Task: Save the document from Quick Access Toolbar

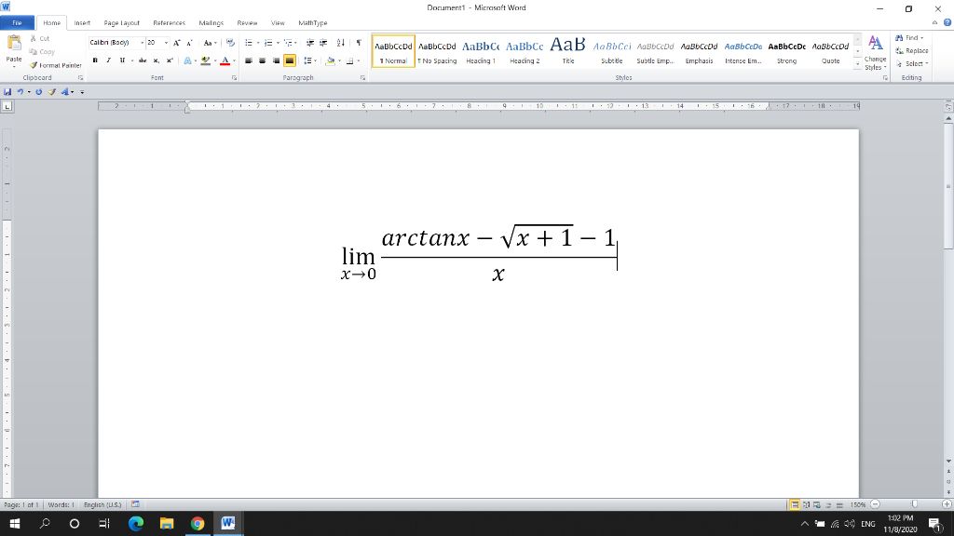Action: [7, 92]
